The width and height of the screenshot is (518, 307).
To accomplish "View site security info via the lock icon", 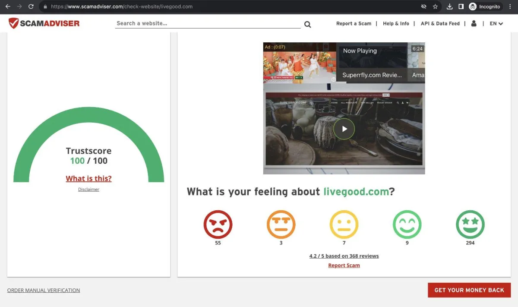I will click(x=45, y=7).
